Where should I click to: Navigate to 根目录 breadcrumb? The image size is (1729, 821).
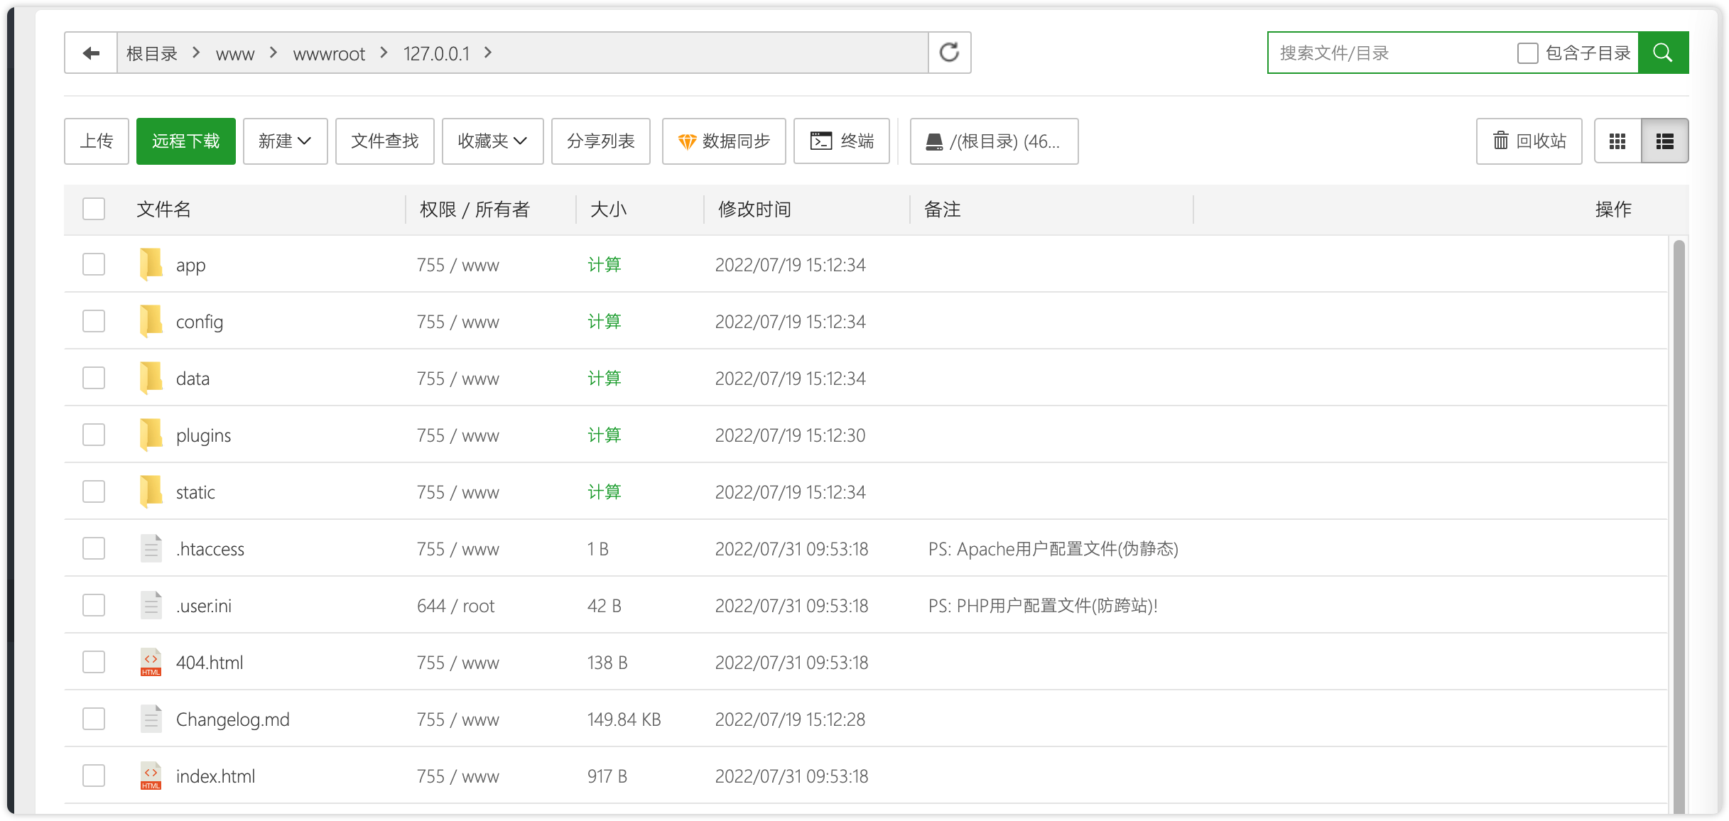click(x=152, y=53)
